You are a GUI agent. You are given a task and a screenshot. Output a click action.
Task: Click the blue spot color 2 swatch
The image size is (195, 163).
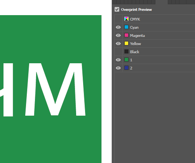[126, 68]
